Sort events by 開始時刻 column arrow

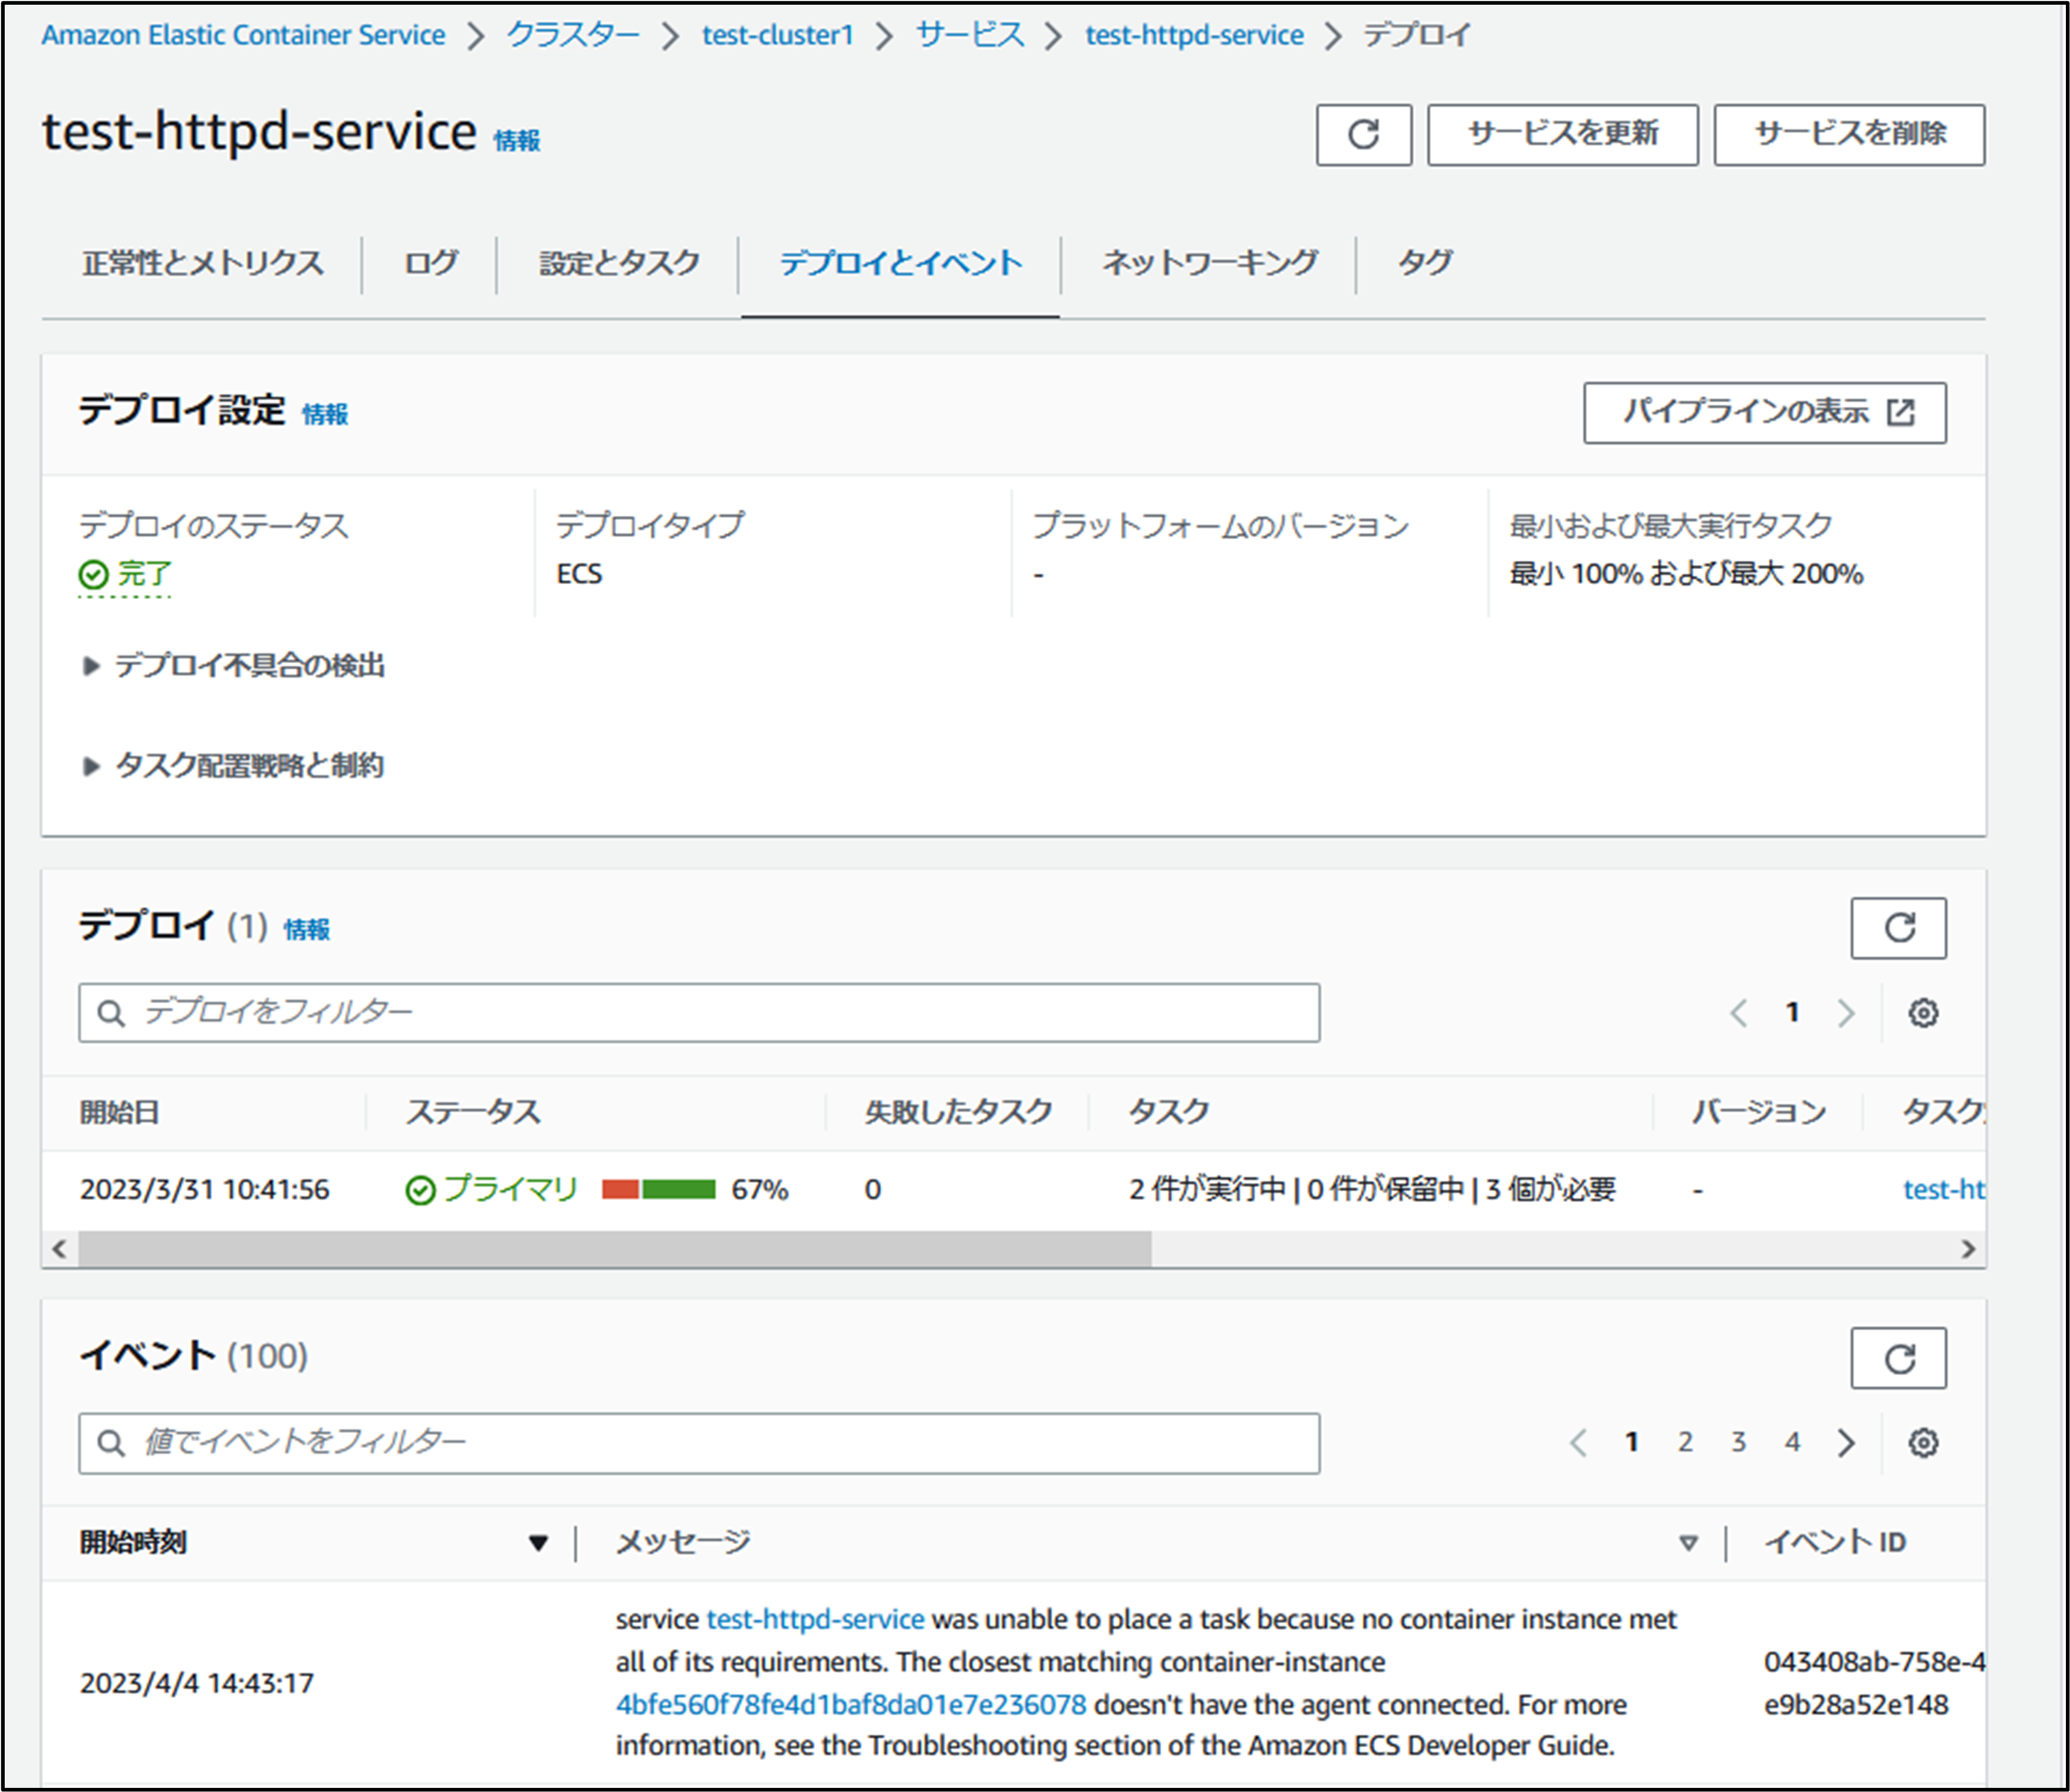click(x=538, y=1542)
